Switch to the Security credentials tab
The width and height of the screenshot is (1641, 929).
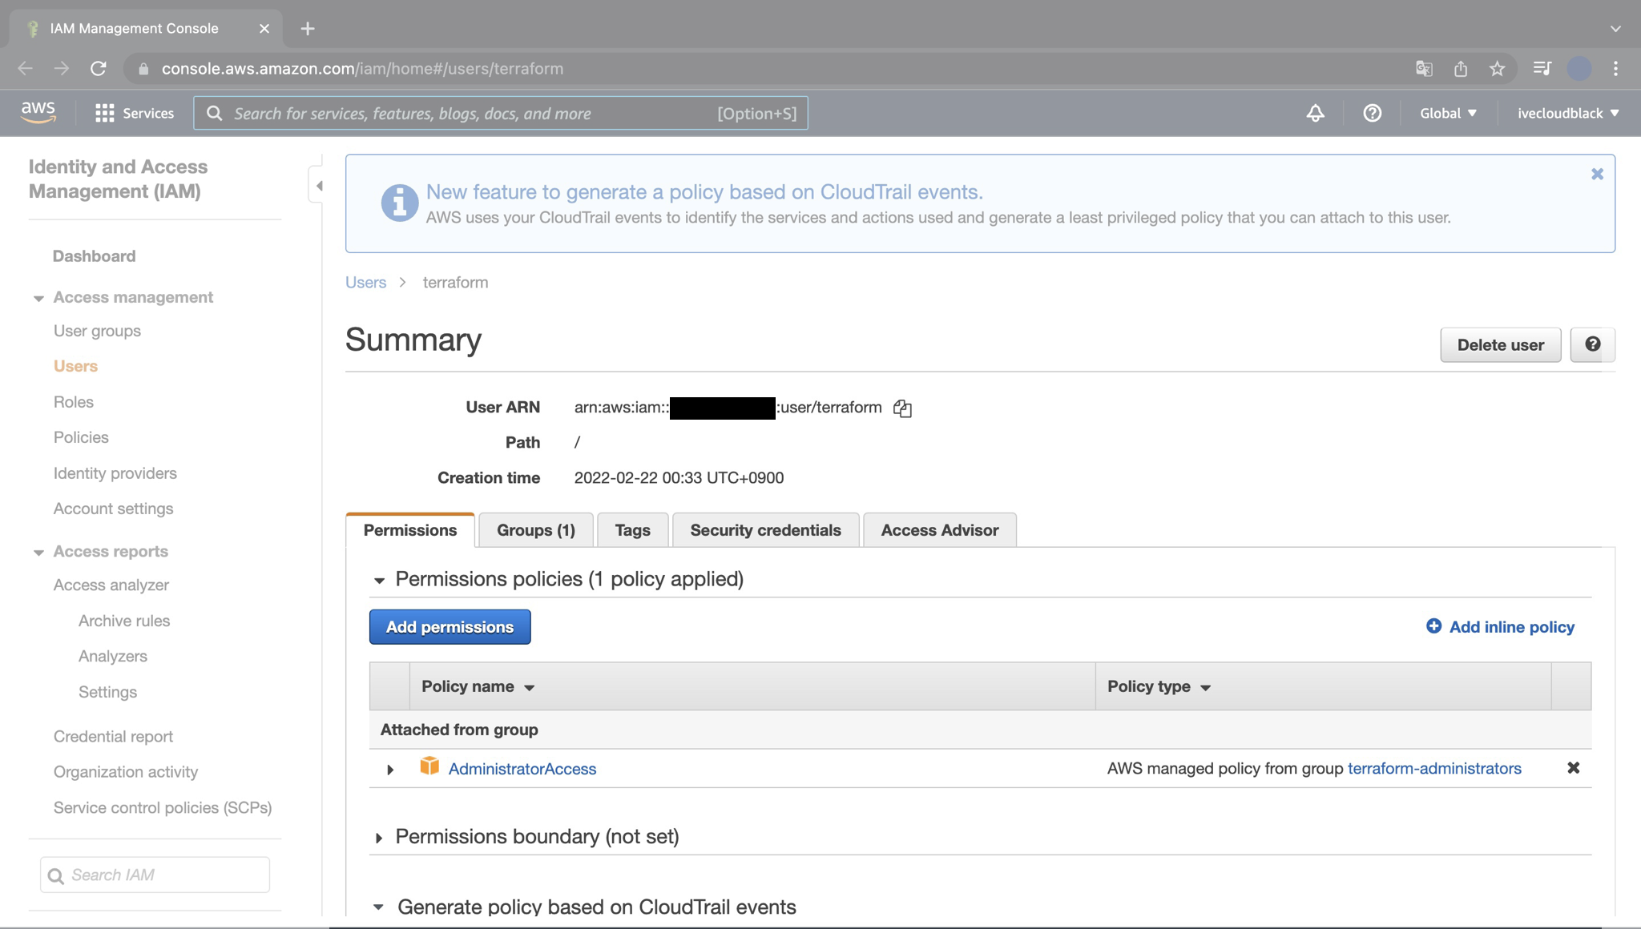pos(764,529)
